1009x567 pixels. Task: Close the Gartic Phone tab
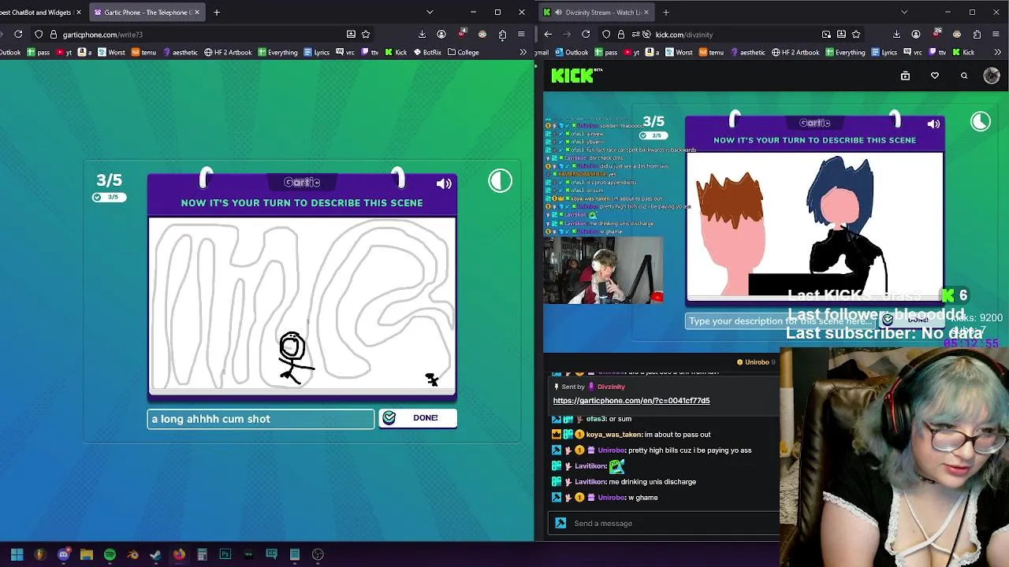coord(197,12)
